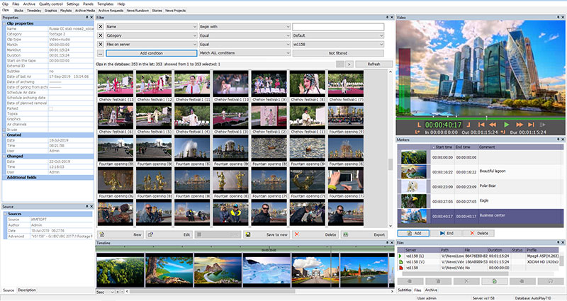Click the fast forward button in player

coord(520,125)
